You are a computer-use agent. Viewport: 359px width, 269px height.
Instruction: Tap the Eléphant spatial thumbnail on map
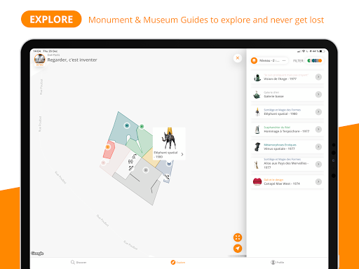169,139
